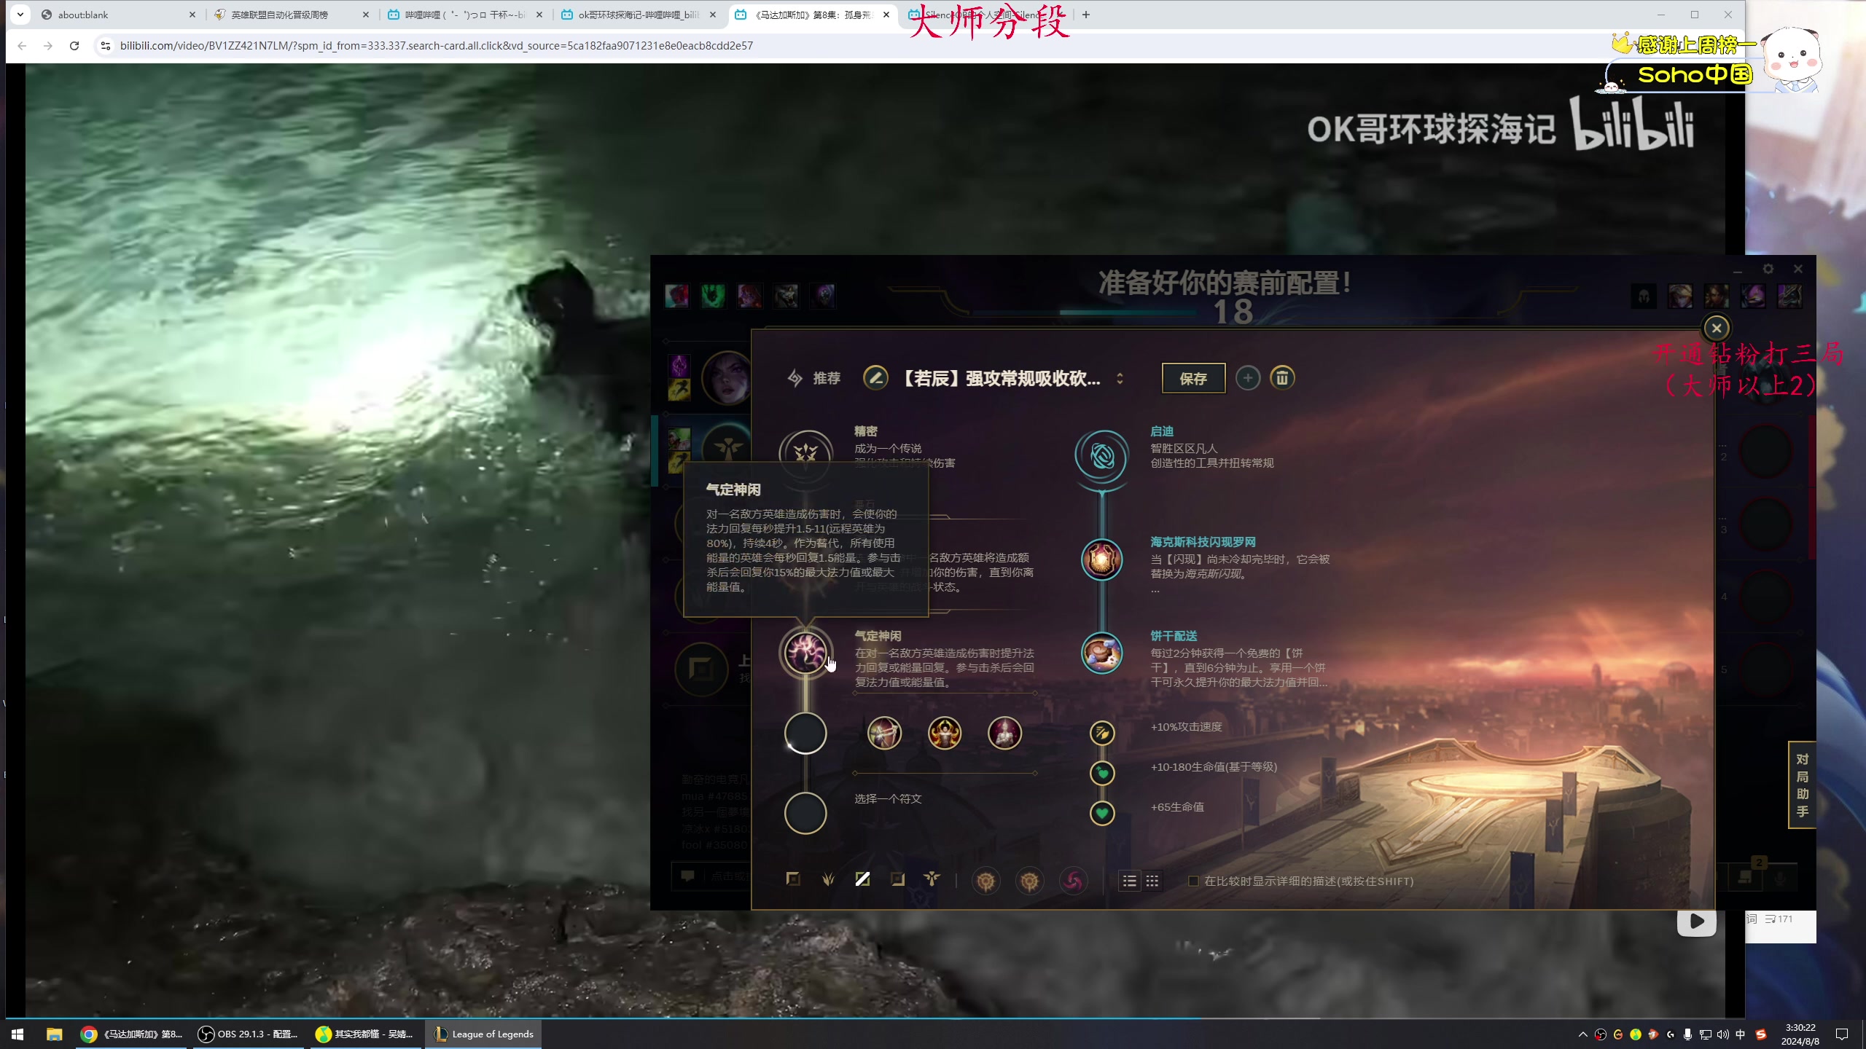
Task: Switch to grid view layout icon
Action: (x=1152, y=881)
